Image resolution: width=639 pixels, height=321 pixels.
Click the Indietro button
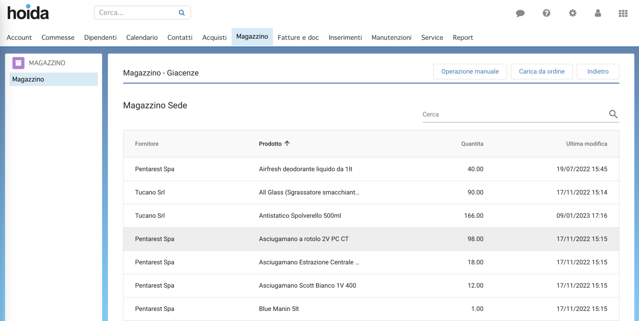(598, 72)
